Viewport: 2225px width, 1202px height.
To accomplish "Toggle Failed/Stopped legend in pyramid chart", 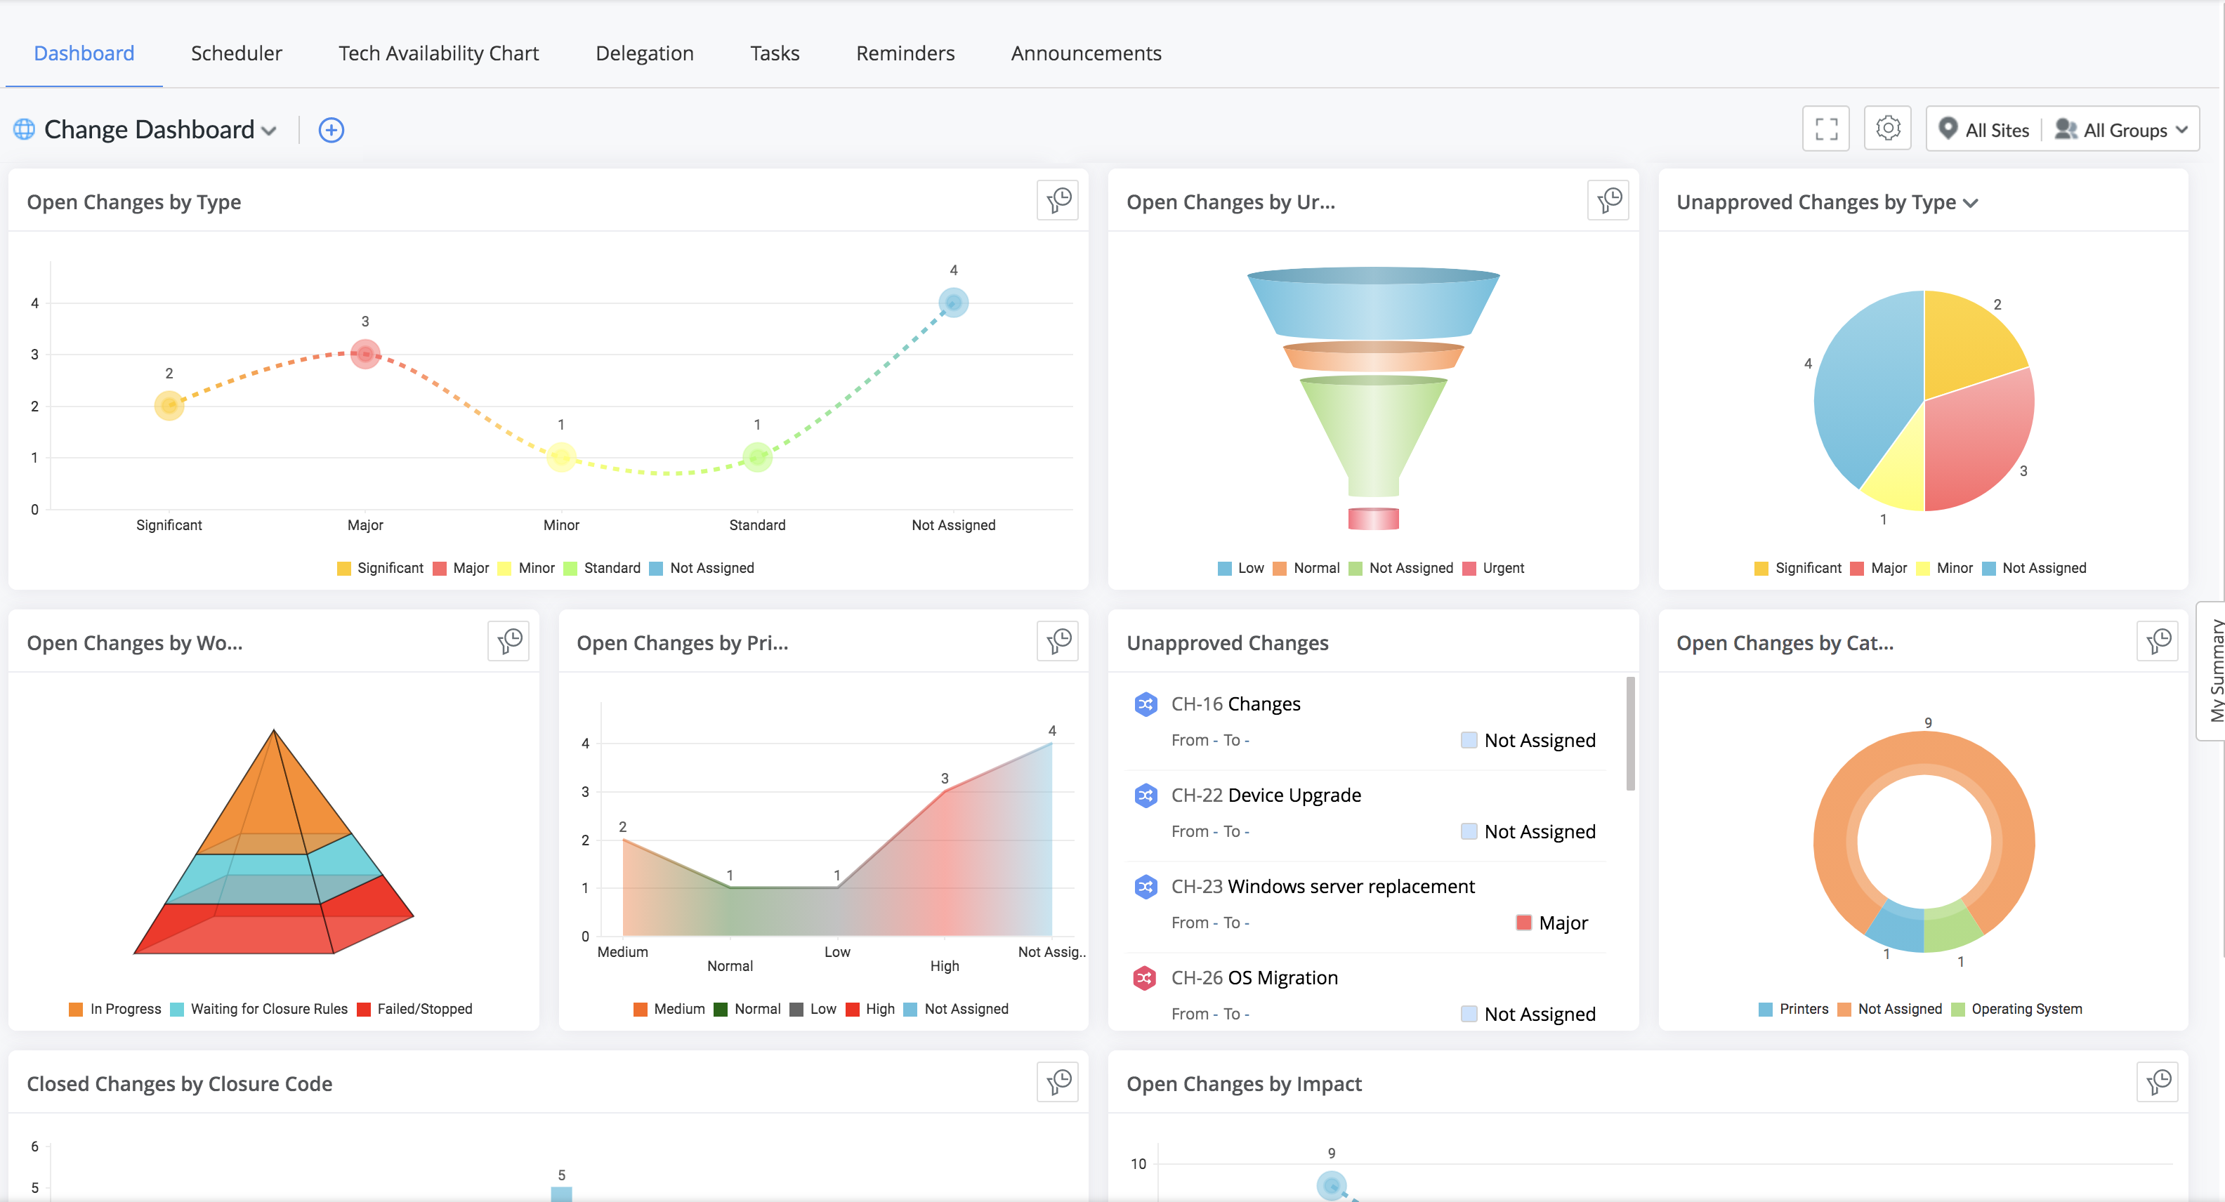I will [414, 1009].
